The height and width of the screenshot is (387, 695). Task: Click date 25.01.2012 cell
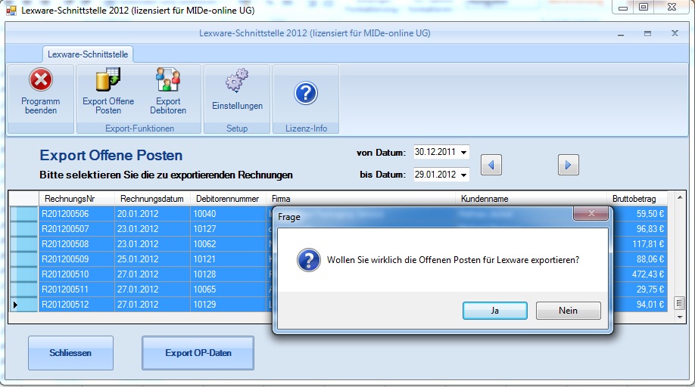click(152, 259)
